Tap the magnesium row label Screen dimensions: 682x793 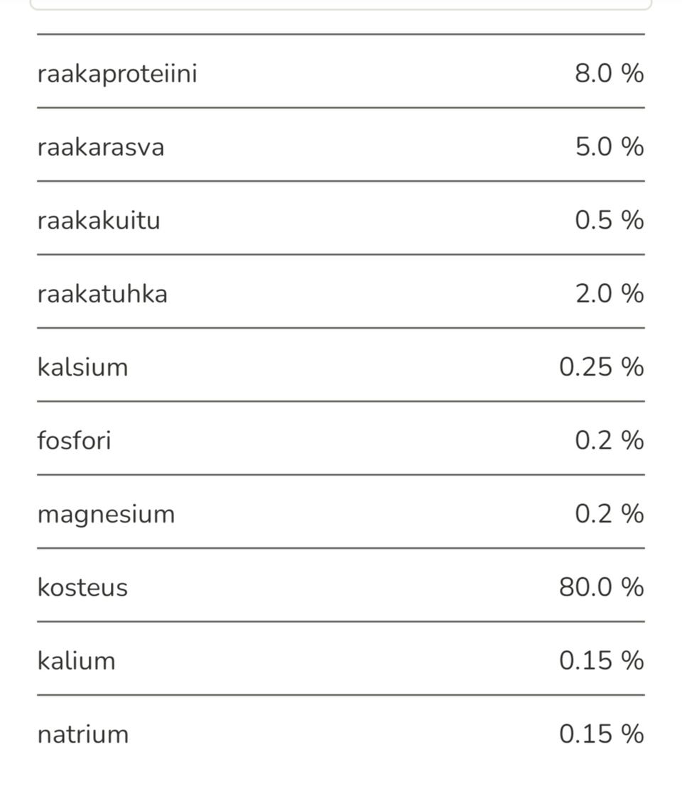(x=106, y=514)
